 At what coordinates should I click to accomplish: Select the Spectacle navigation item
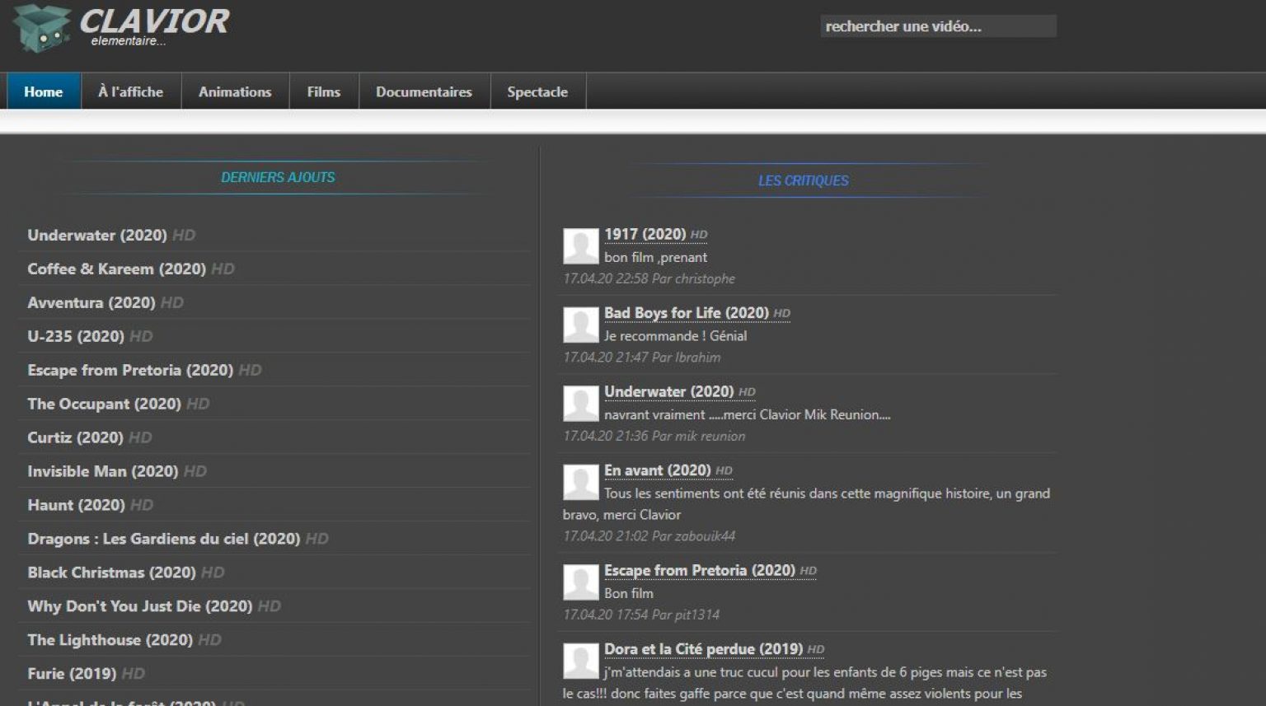point(537,91)
